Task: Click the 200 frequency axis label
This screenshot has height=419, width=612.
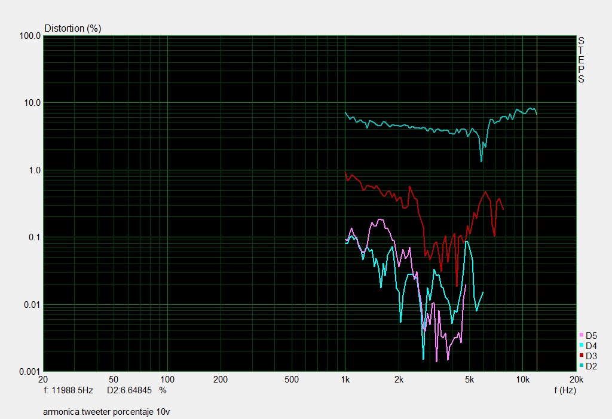Action: tap(221, 380)
